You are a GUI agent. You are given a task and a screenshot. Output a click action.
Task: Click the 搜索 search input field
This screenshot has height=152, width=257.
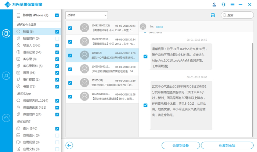click(239, 15)
